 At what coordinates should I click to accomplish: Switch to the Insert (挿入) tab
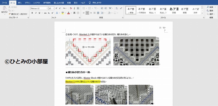click(20, 3)
